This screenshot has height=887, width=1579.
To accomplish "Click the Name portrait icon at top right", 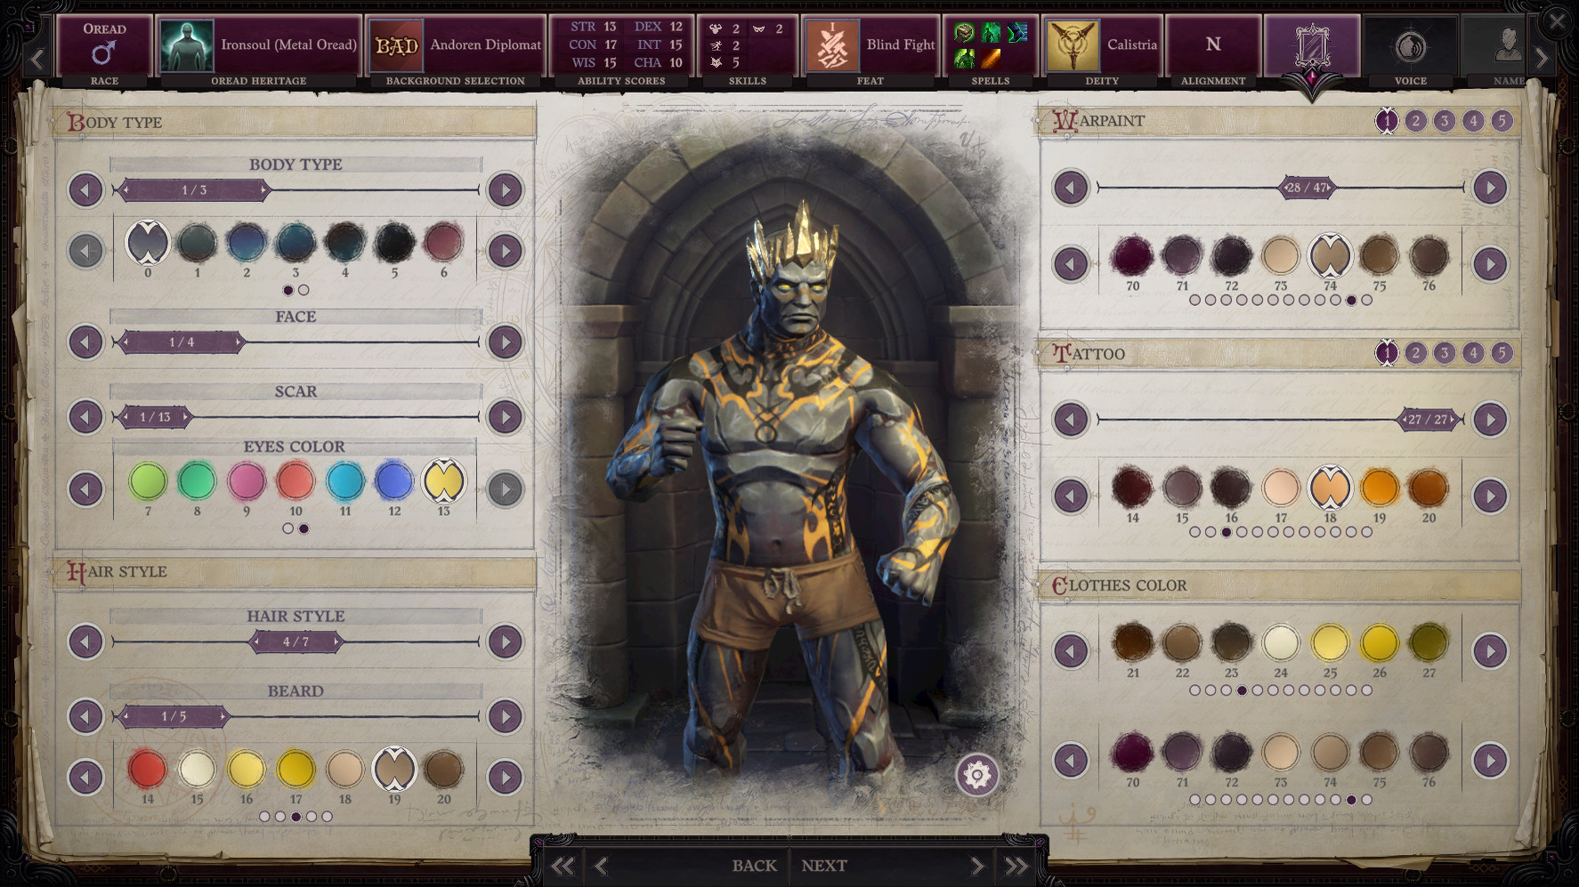I will click(1510, 45).
